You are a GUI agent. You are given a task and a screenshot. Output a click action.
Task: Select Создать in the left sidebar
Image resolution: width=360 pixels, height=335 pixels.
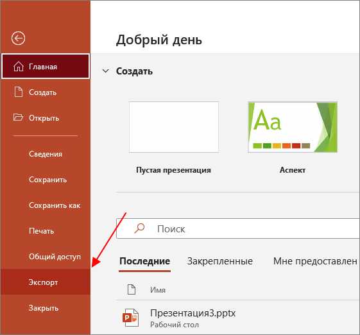(46, 92)
